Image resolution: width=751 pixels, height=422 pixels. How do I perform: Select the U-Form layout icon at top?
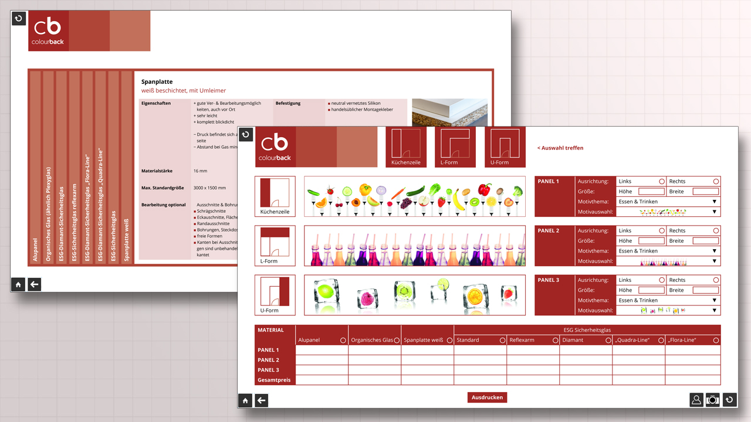pyautogui.click(x=505, y=147)
